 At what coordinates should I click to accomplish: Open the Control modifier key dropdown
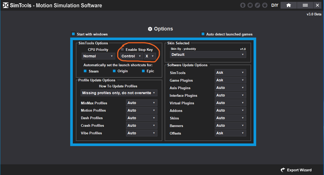(x=131, y=56)
